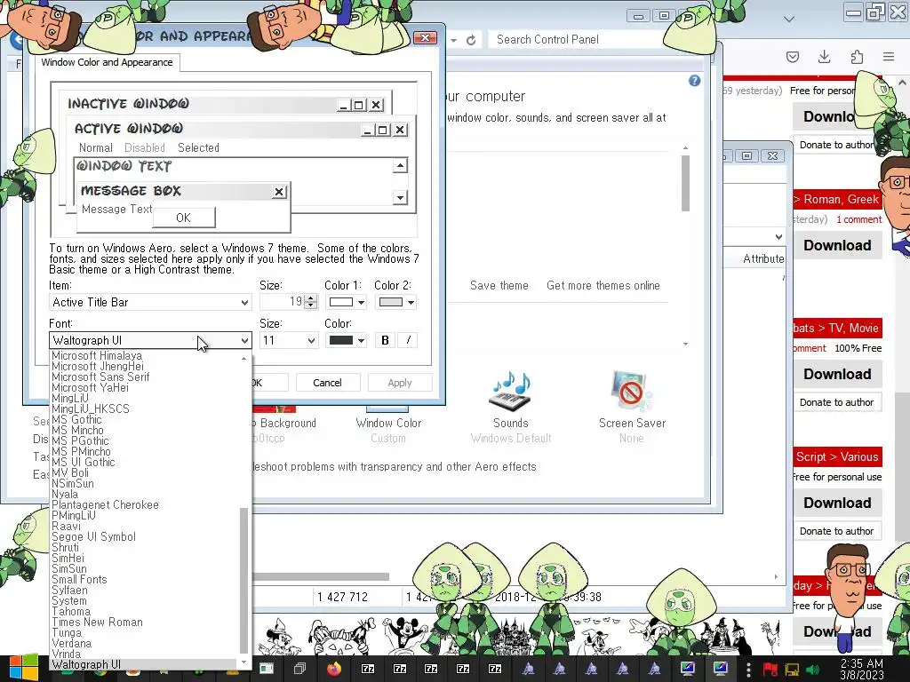Click Color 2 gray swatch
The width and height of the screenshot is (910, 682).
click(391, 302)
